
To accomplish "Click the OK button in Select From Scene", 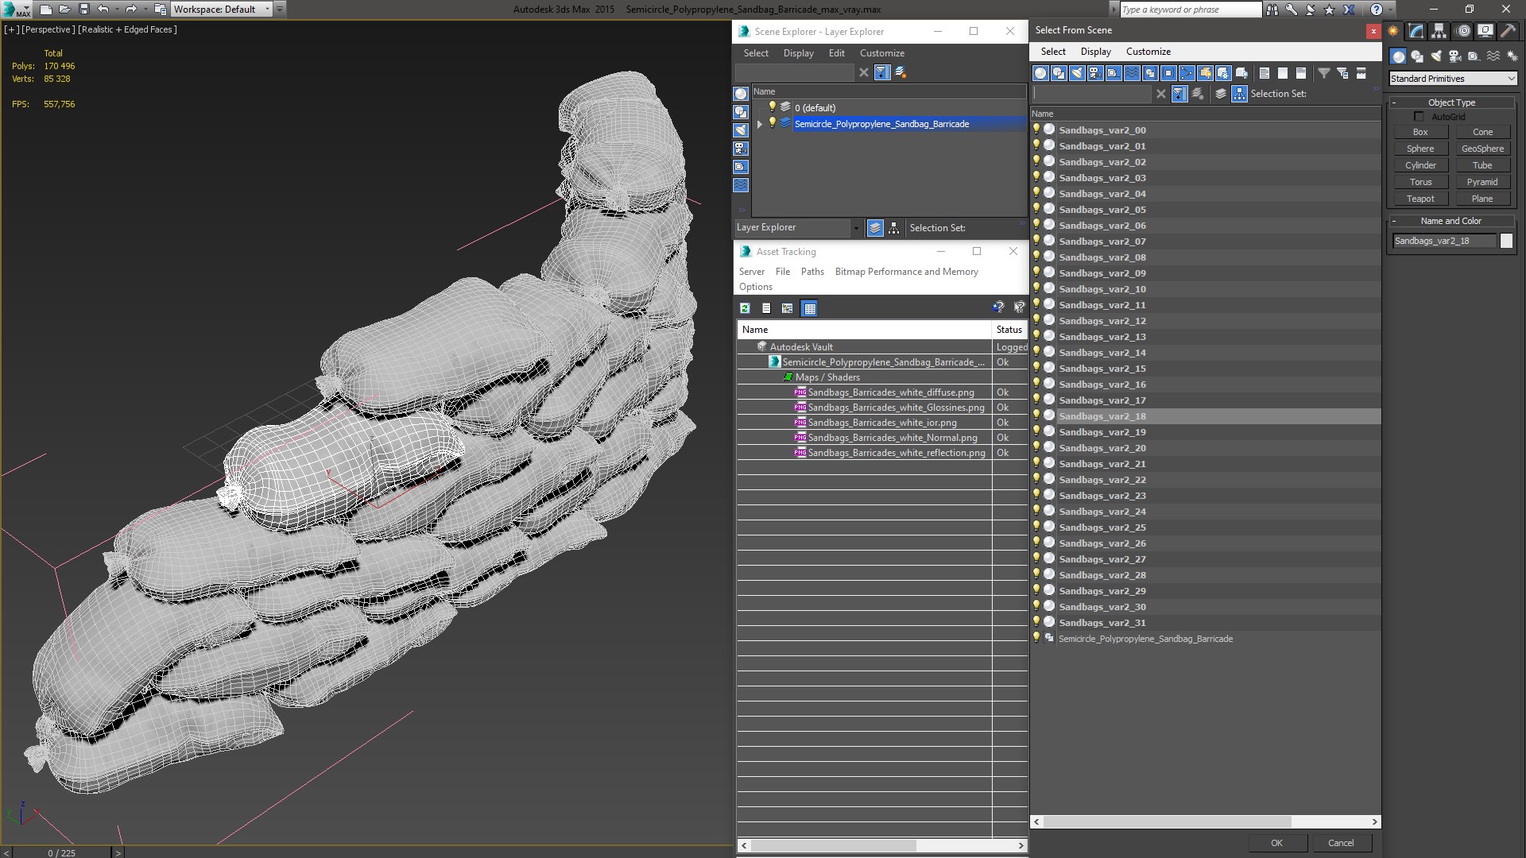I will [x=1276, y=843].
